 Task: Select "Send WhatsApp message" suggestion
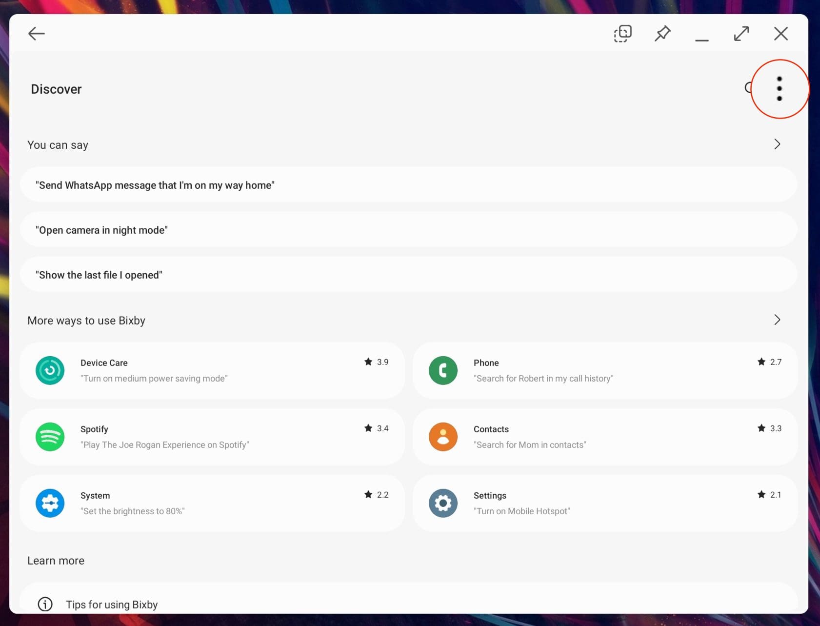[x=155, y=185]
